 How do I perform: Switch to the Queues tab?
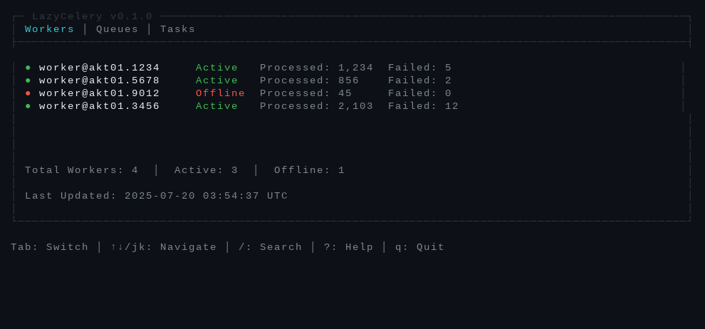click(117, 29)
